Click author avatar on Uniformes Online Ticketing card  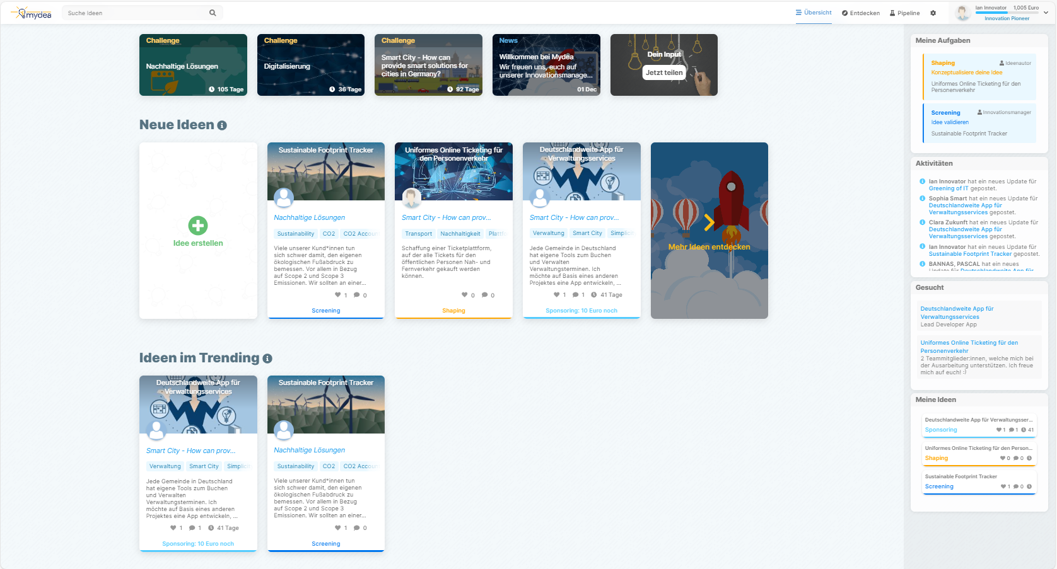[412, 198]
